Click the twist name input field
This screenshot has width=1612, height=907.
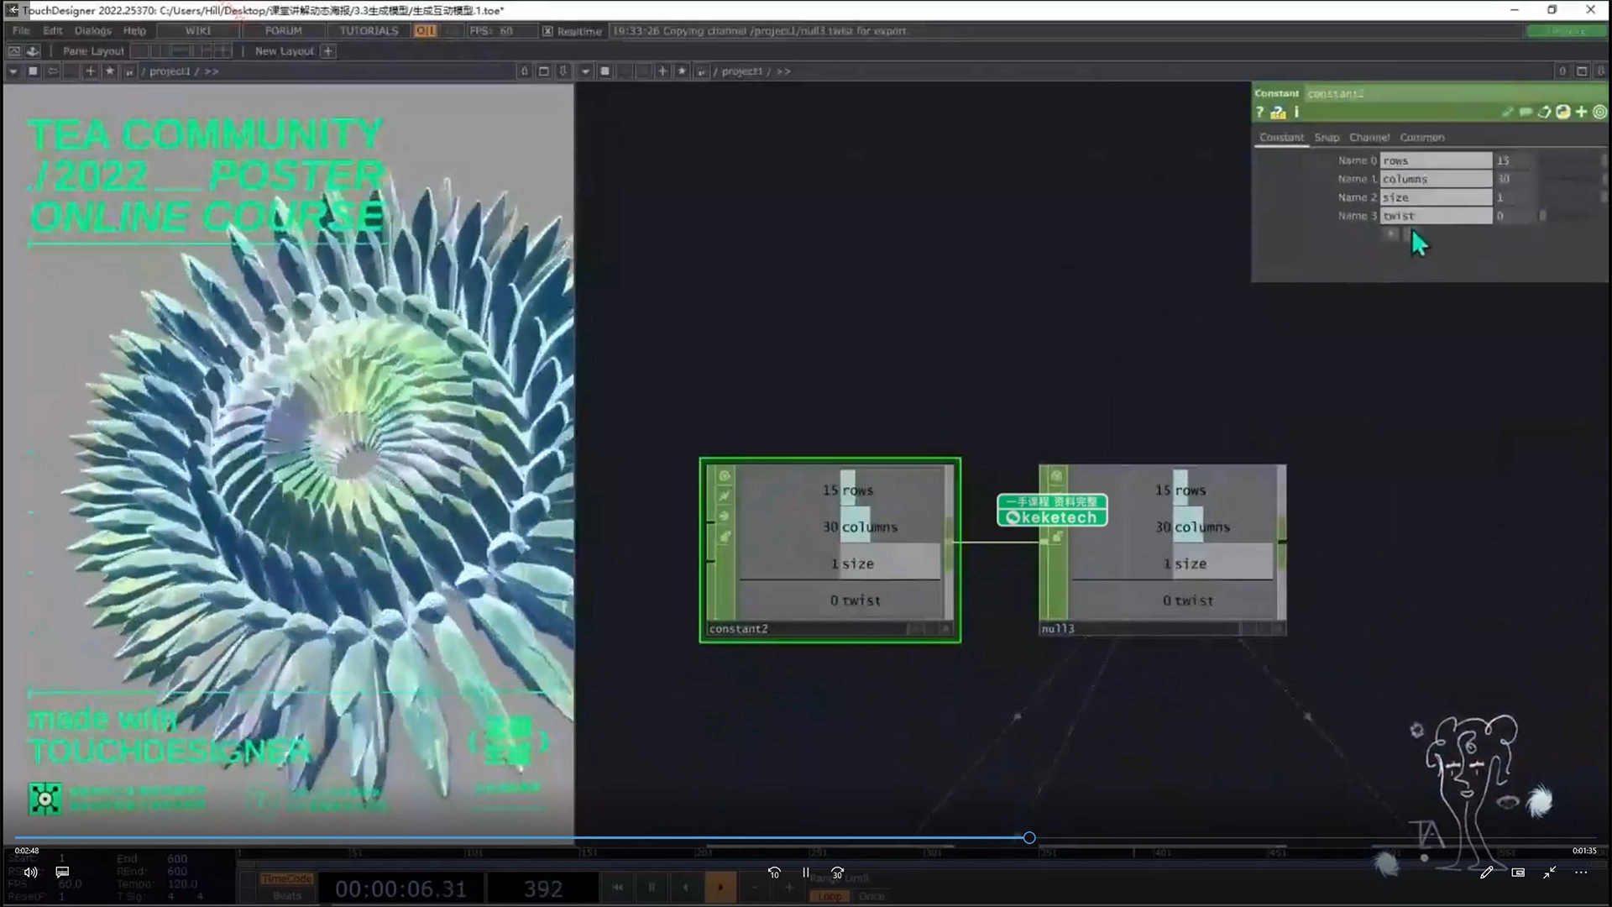pos(1436,216)
